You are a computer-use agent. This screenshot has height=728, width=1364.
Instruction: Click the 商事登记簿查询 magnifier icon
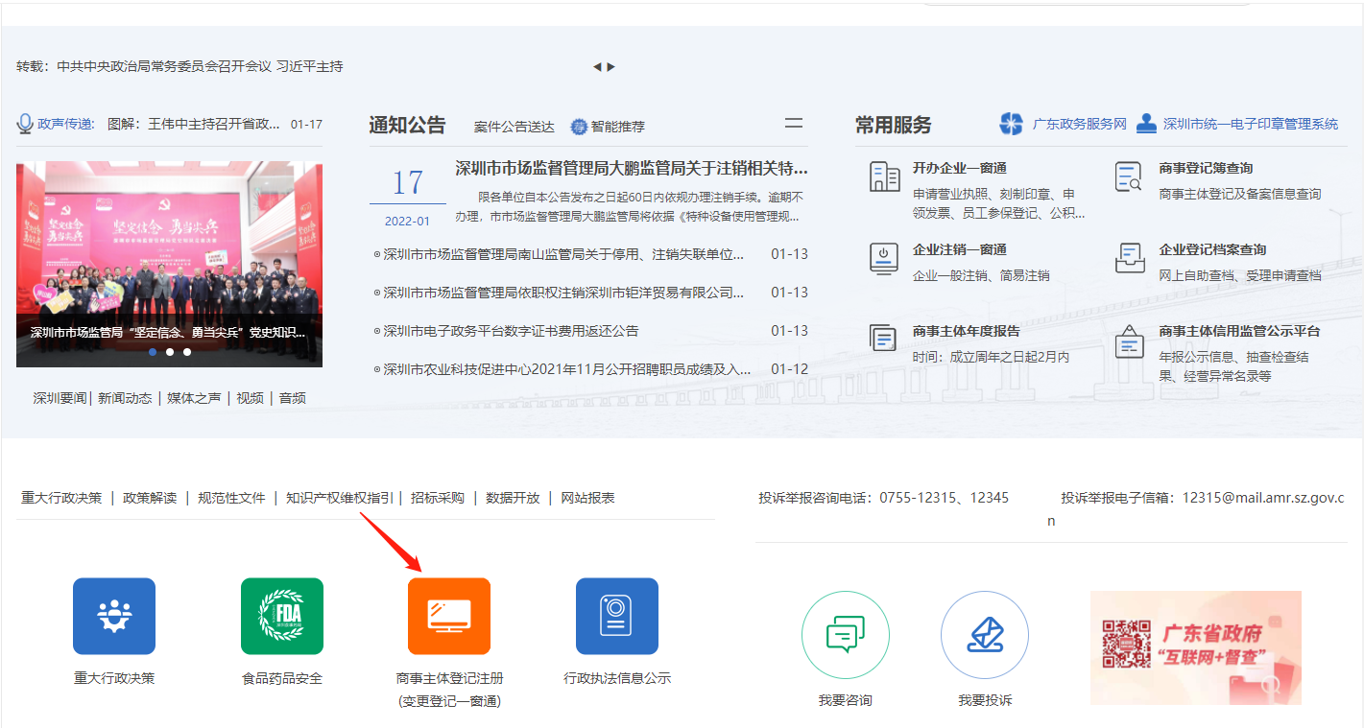click(x=1129, y=176)
